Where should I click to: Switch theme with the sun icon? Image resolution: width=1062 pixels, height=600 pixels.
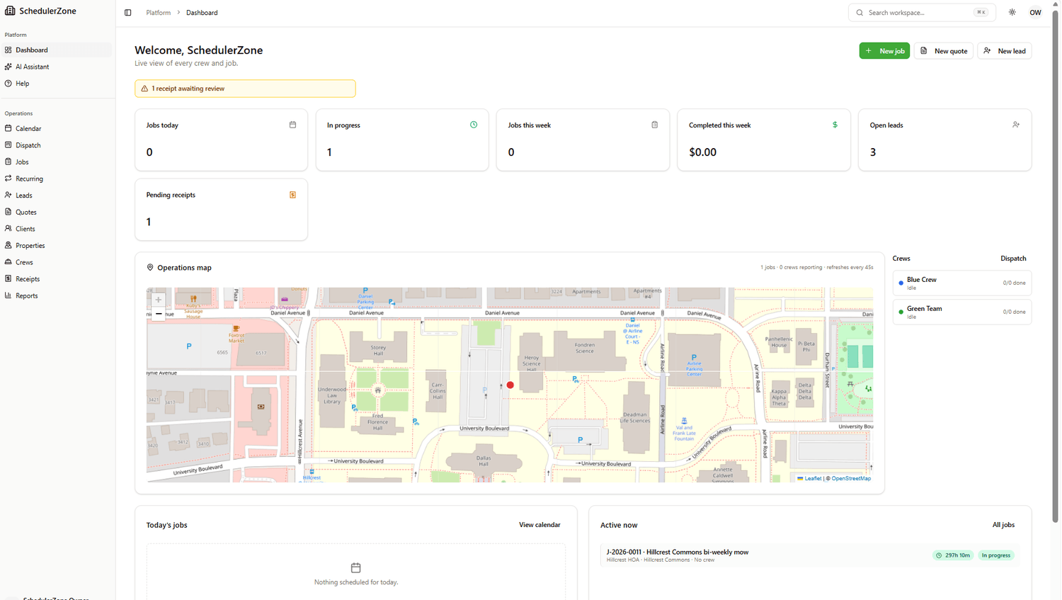click(1012, 13)
